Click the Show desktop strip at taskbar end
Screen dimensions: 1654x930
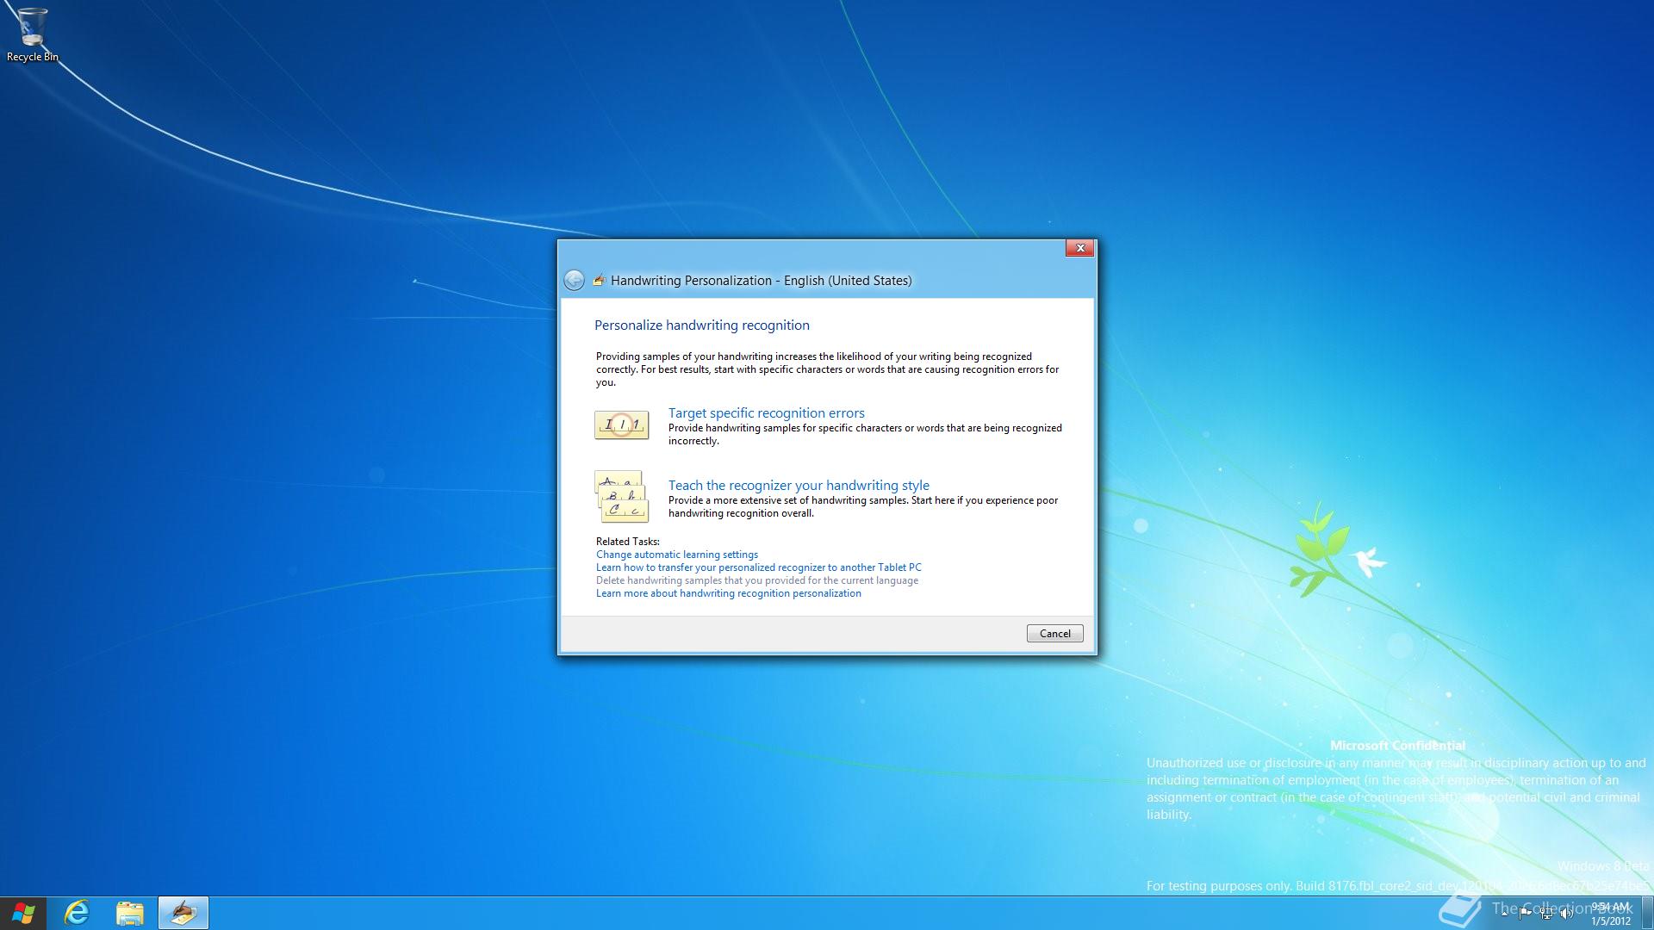[1647, 914]
